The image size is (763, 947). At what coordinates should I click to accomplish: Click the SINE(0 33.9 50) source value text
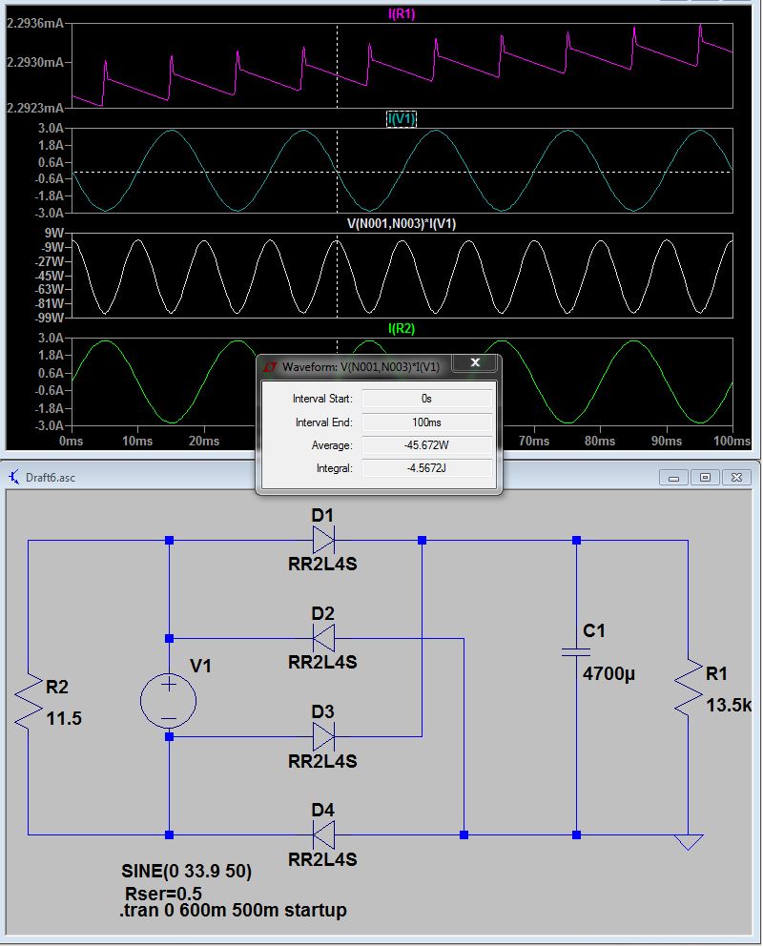[x=187, y=871]
